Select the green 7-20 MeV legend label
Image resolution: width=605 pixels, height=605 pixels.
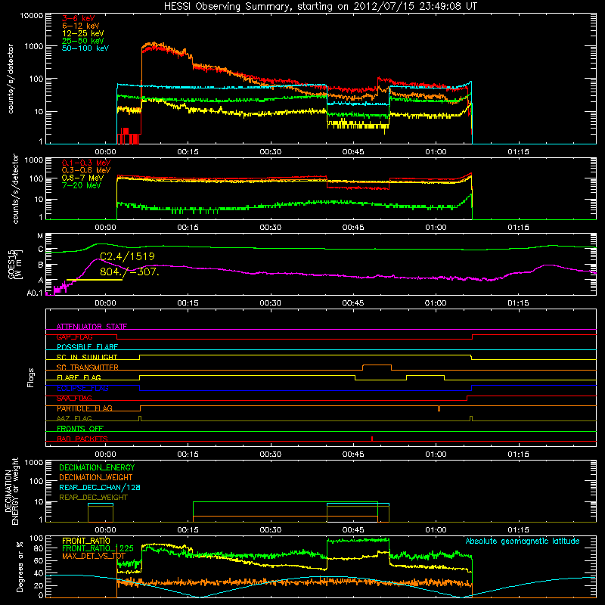coord(81,185)
